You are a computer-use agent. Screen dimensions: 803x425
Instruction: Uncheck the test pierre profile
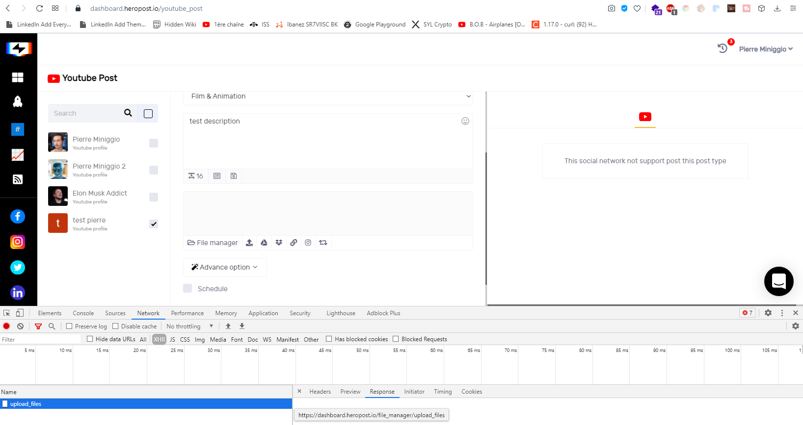(x=154, y=224)
